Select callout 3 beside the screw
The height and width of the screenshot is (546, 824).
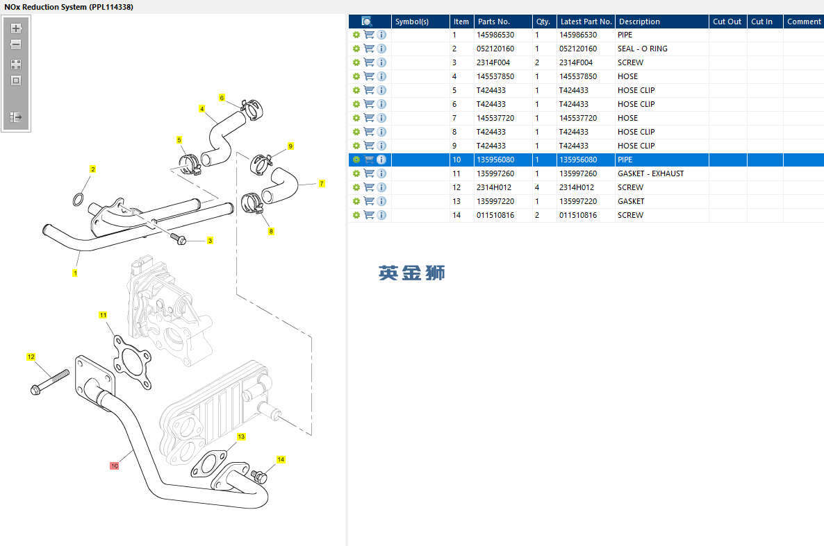point(210,241)
